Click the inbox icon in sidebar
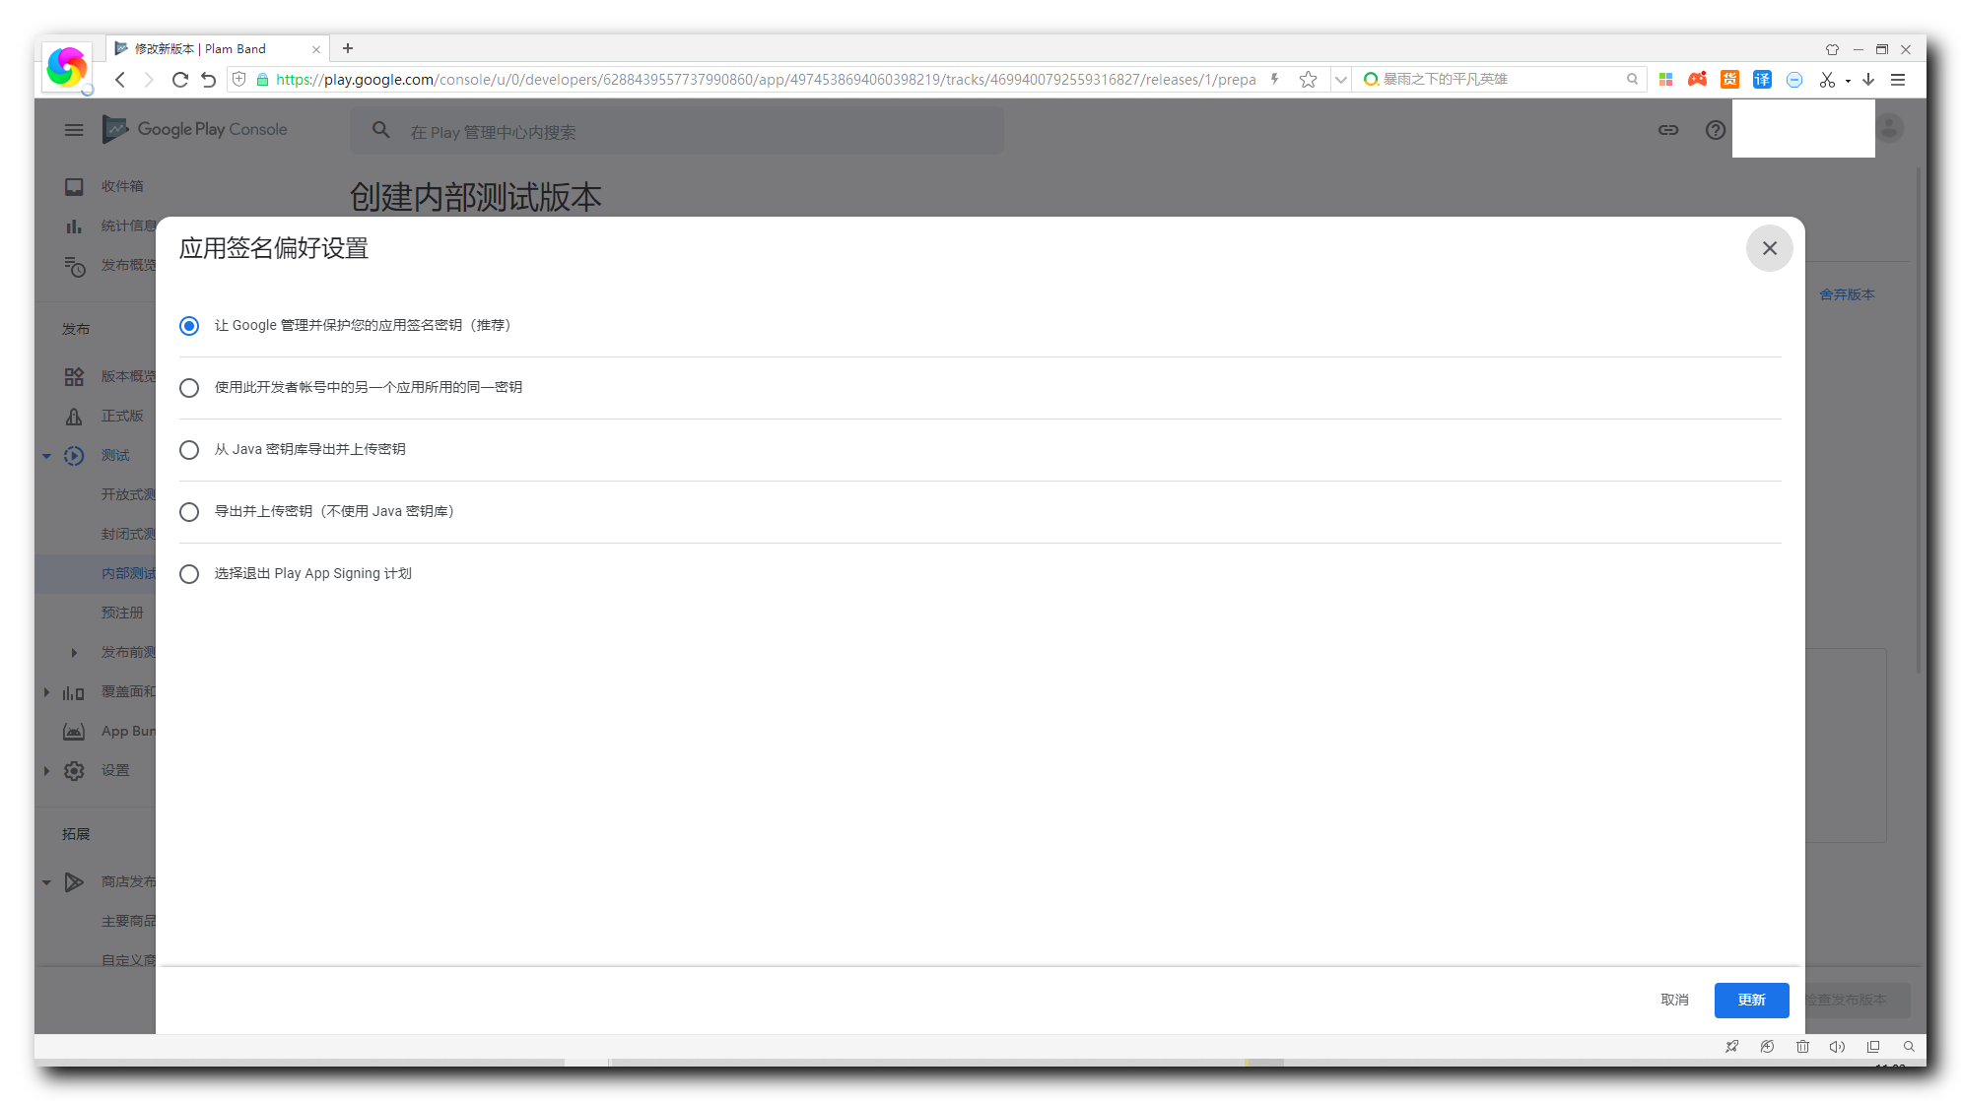 74,186
